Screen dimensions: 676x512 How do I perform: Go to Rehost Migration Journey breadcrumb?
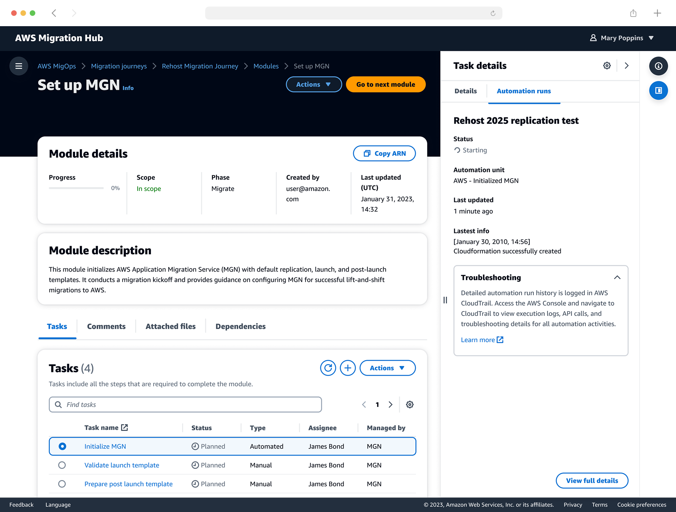coord(200,66)
